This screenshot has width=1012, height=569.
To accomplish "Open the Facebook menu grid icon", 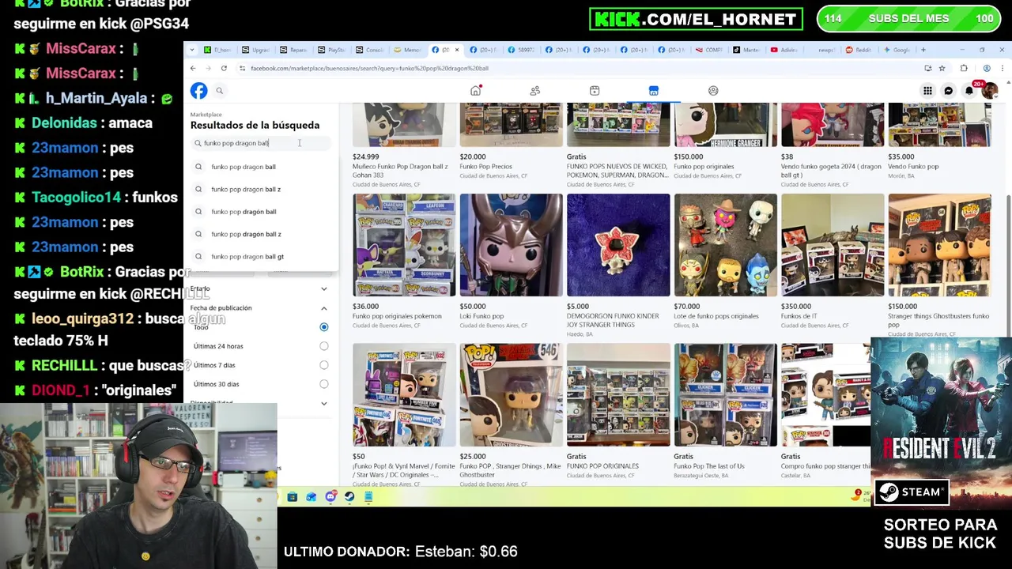I will pos(927,91).
